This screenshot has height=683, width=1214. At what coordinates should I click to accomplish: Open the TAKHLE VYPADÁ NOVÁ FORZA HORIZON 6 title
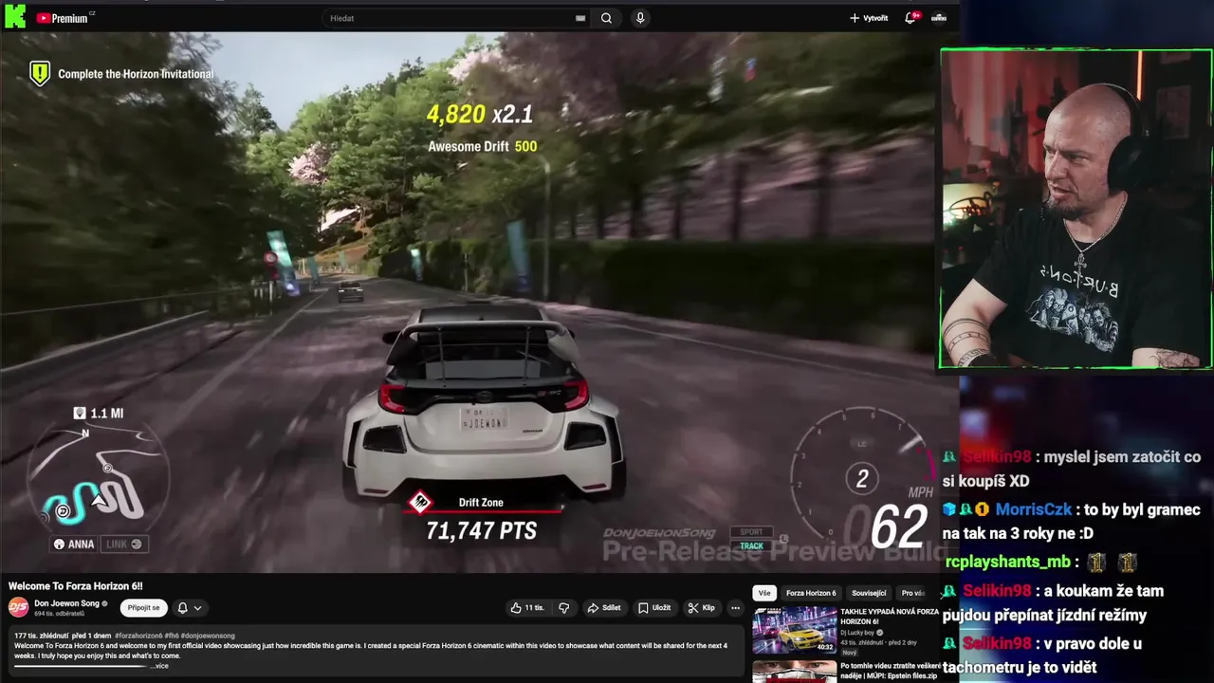(889, 617)
